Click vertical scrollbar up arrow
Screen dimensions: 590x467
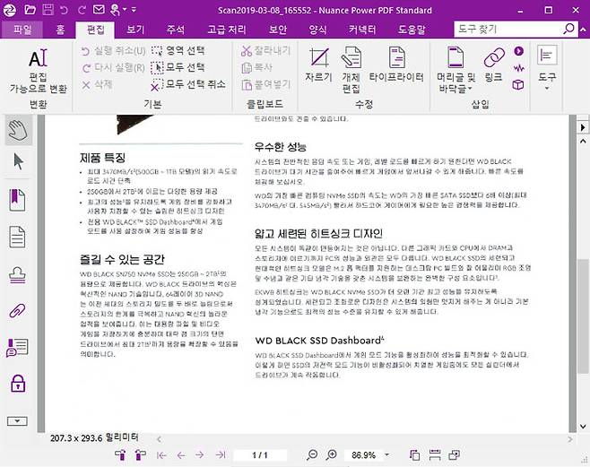[583, 142]
